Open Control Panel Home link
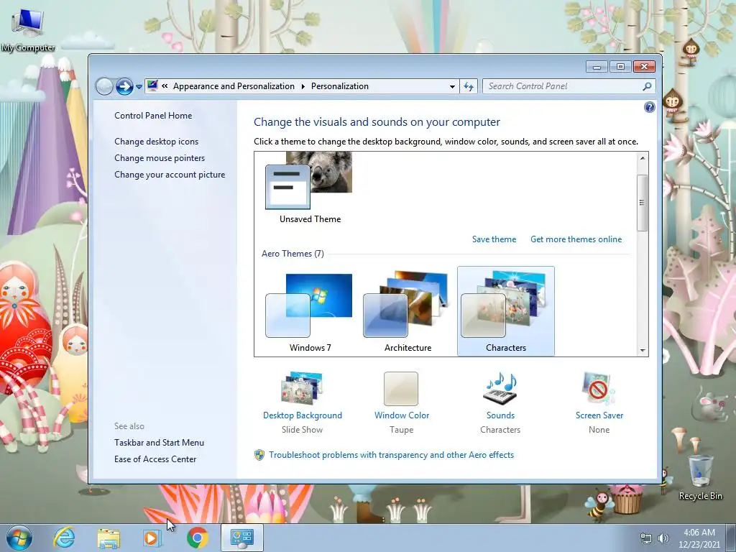 pos(153,116)
